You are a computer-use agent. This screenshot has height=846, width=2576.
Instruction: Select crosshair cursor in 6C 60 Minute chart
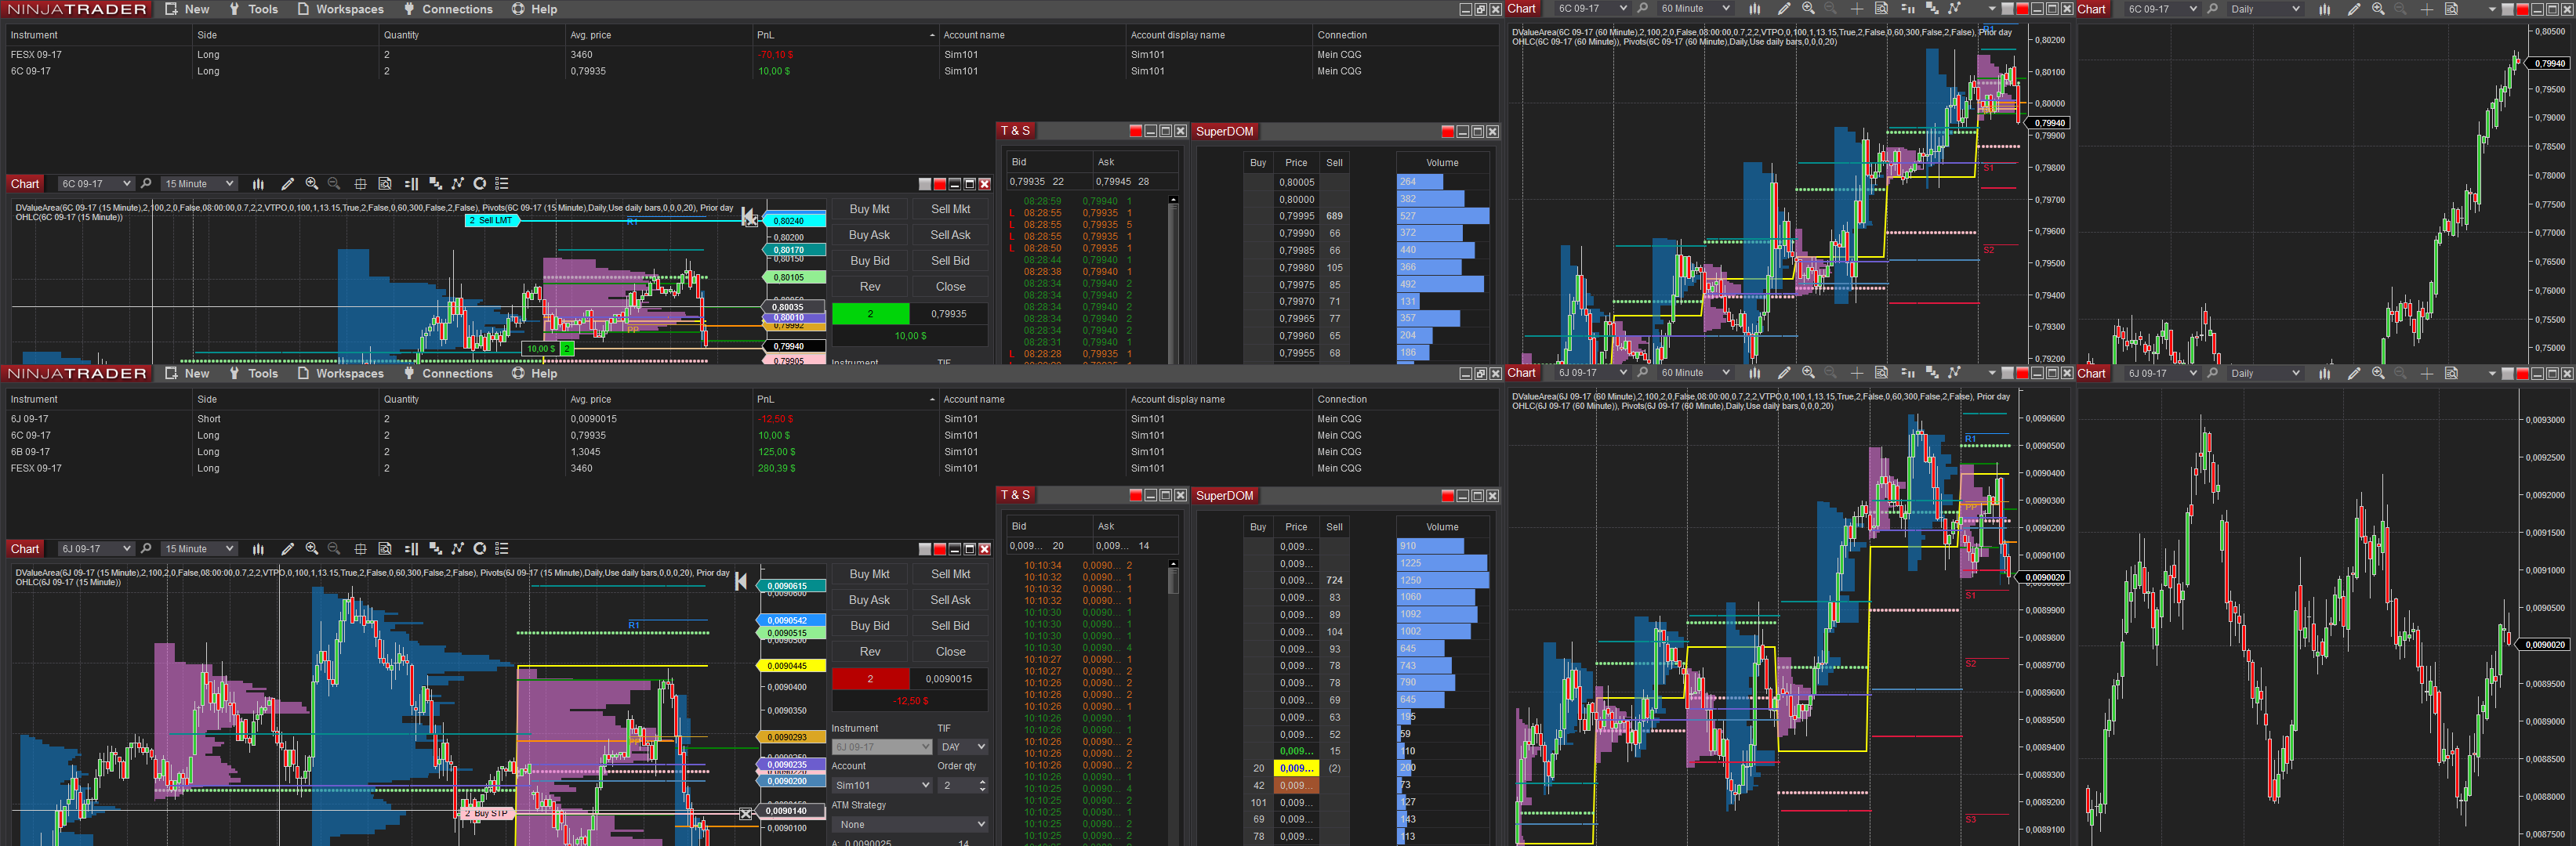click(1857, 9)
